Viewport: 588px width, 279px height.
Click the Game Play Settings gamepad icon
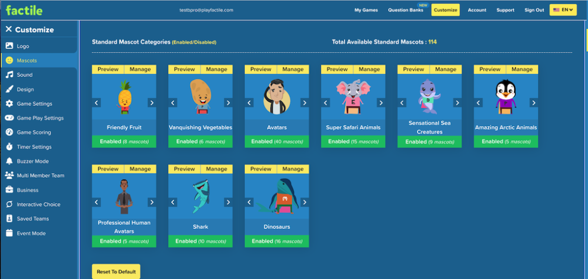coord(9,118)
